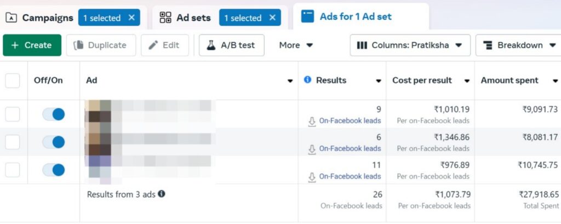Switch to the Campaigns tab

(x=47, y=18)
